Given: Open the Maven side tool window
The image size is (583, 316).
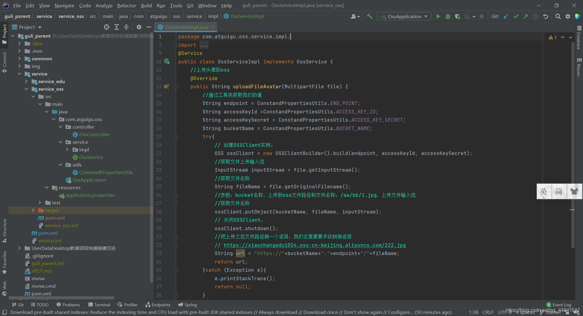Looking at the screenshot, I should (x=579, y=67).
